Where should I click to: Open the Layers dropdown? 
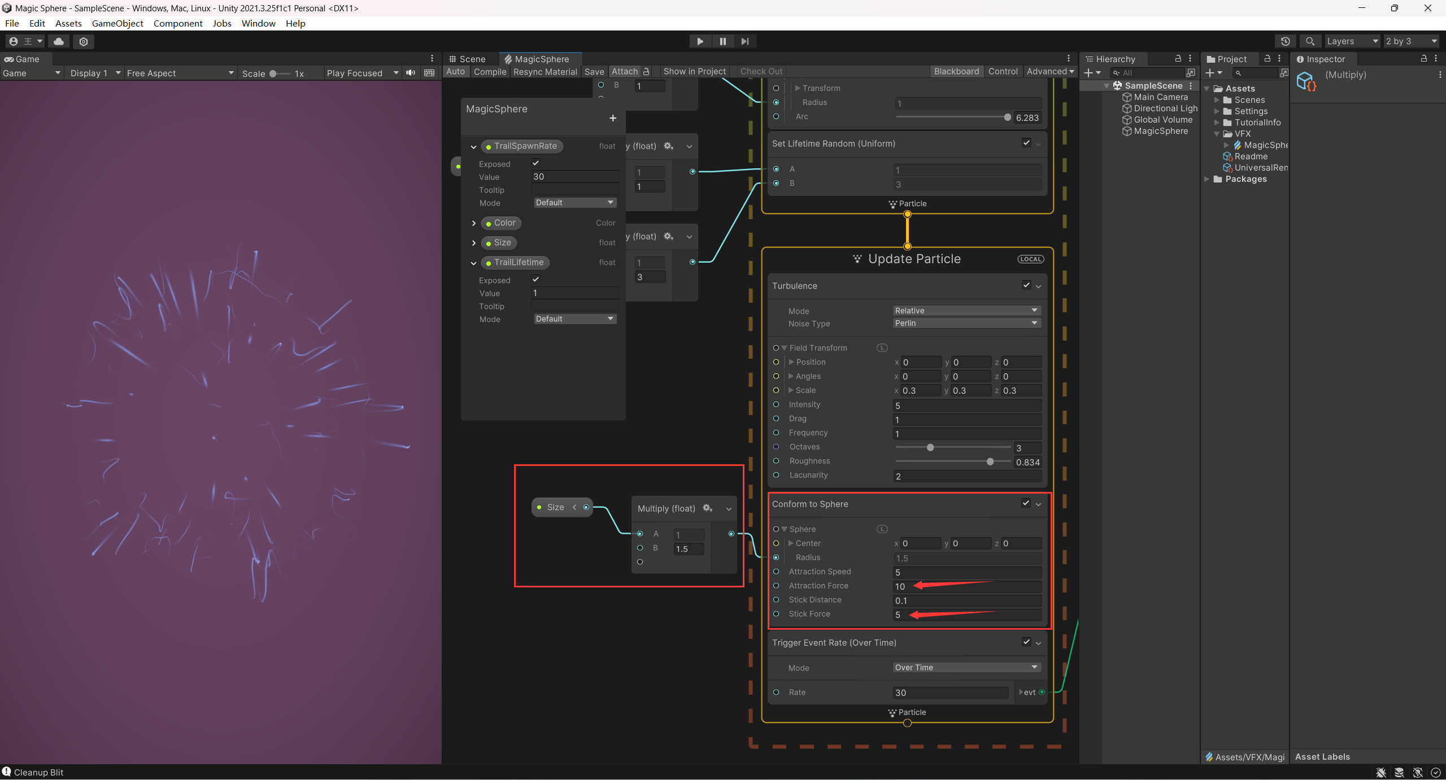(1352, 41)
